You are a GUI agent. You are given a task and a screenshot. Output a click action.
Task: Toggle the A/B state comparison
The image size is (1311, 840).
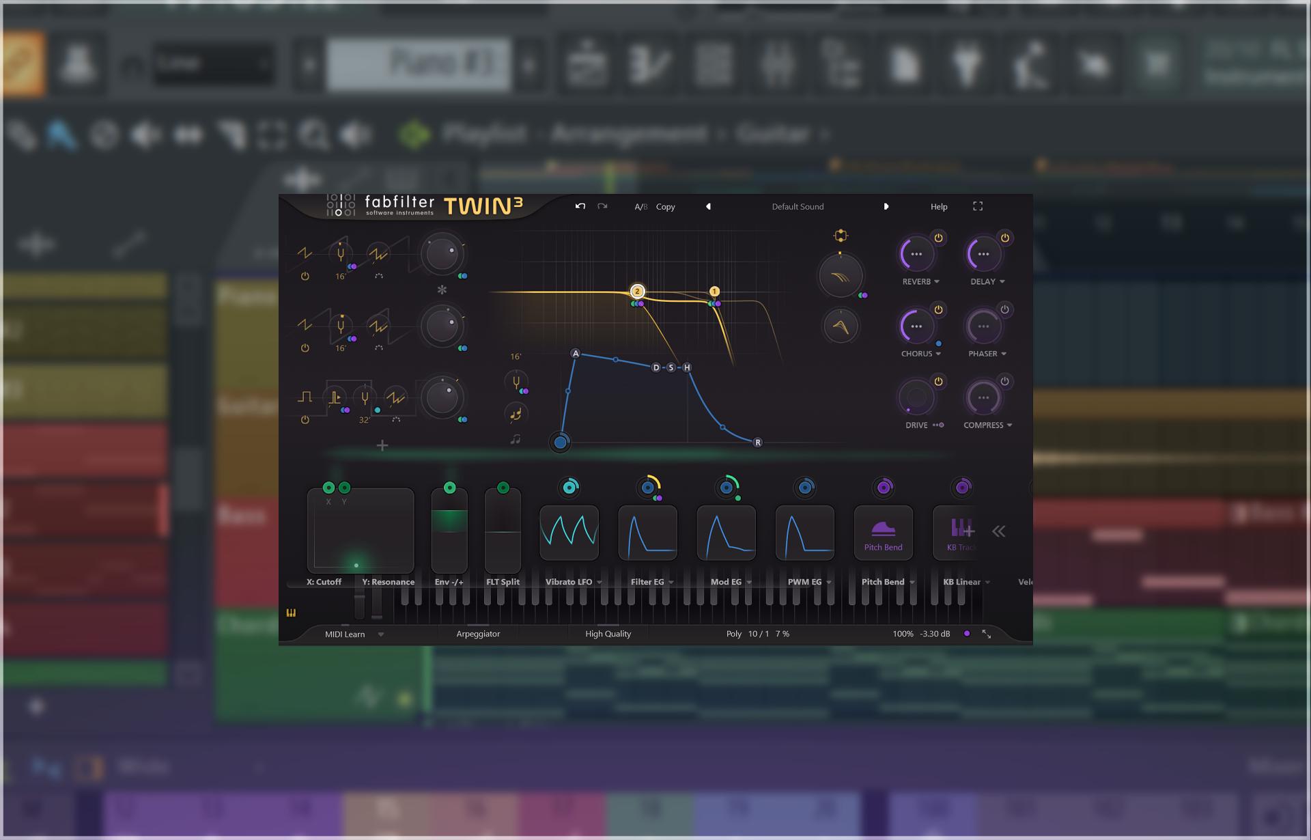coord(640,207)
